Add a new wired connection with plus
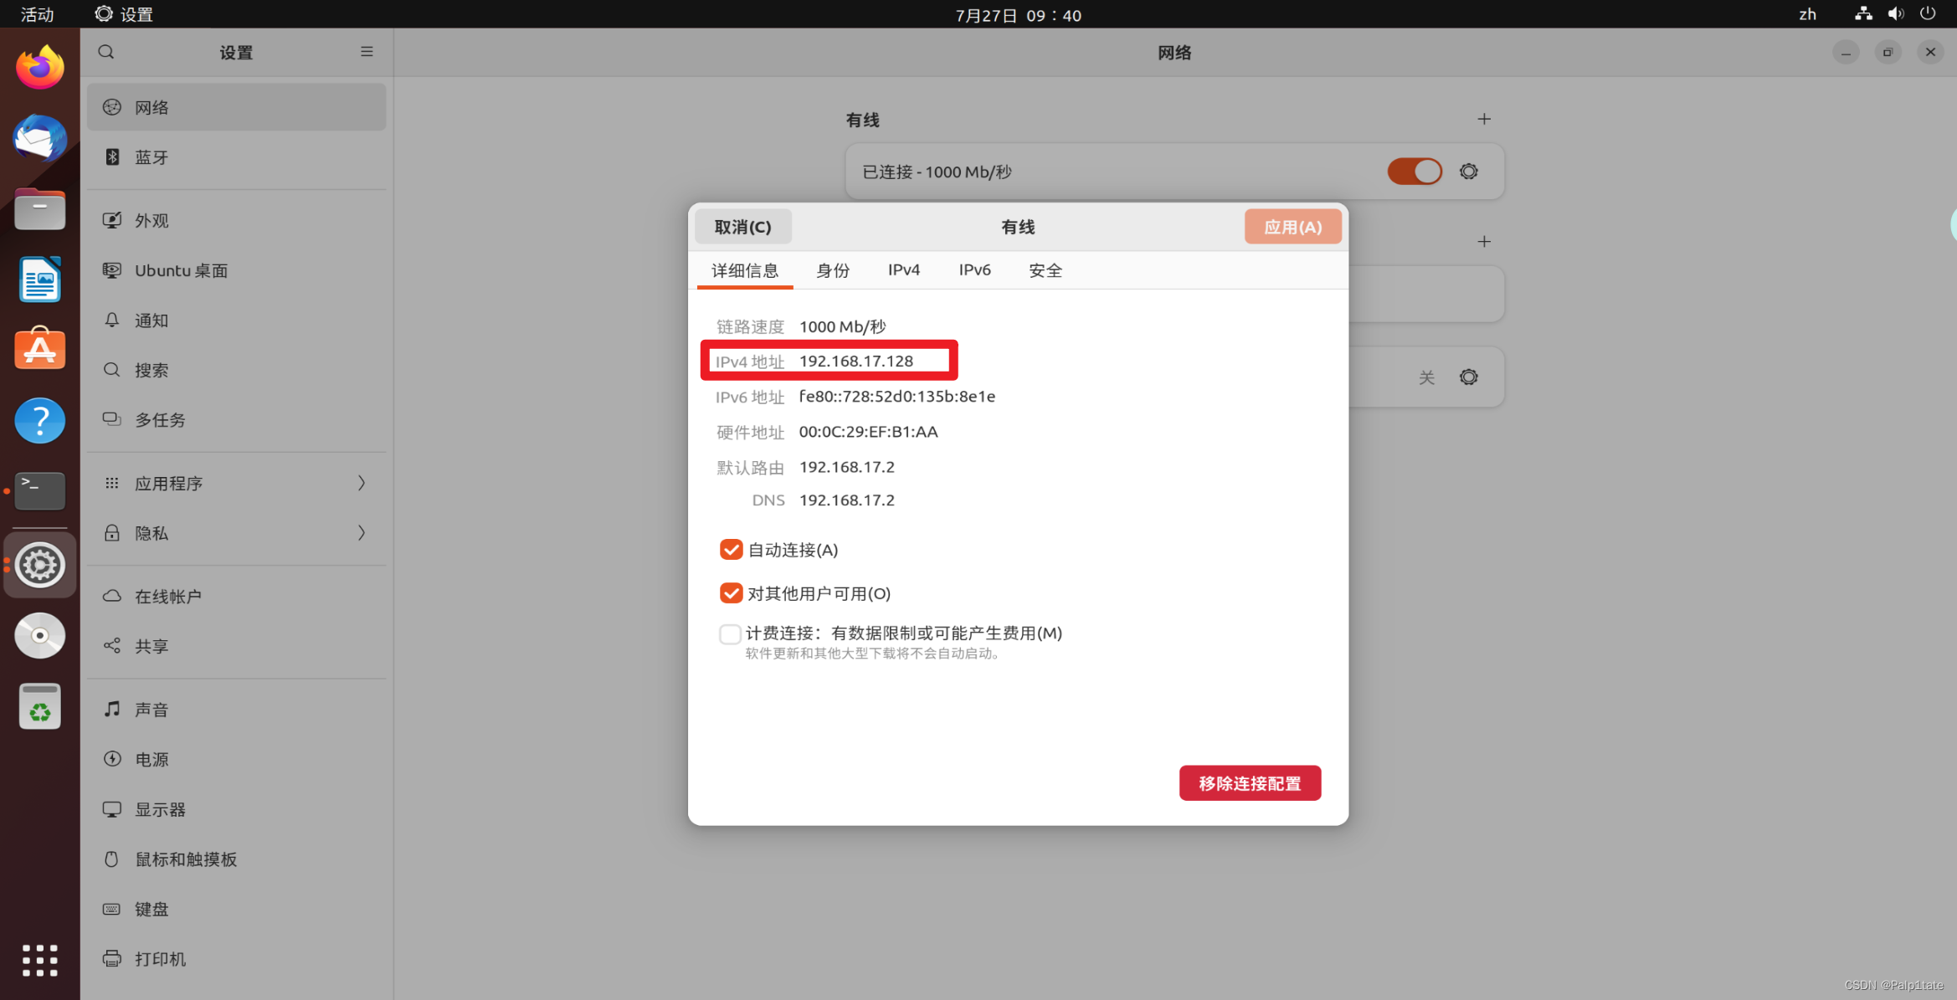This screenshot has width=1957, height=1000. (x=1484, y=119)
